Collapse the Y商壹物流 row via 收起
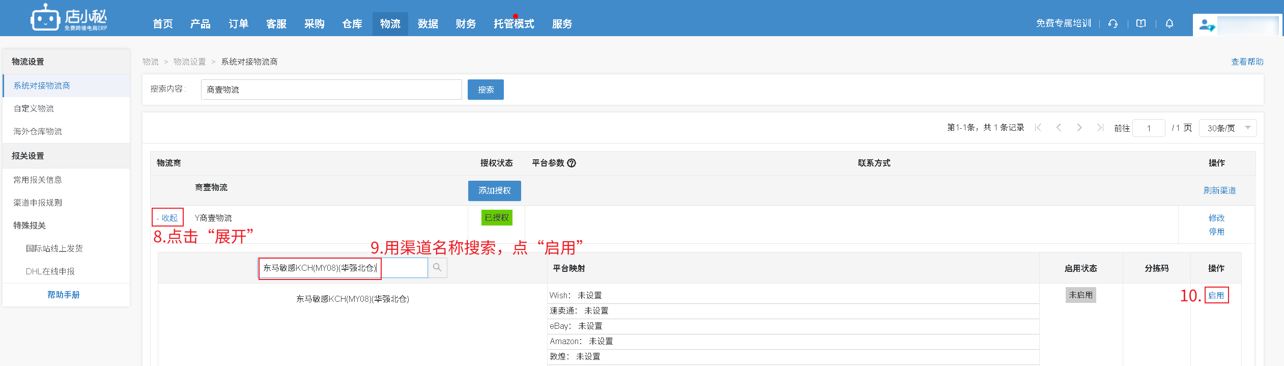The width and height of the screenshot is (1284, 366). [167, 218]
